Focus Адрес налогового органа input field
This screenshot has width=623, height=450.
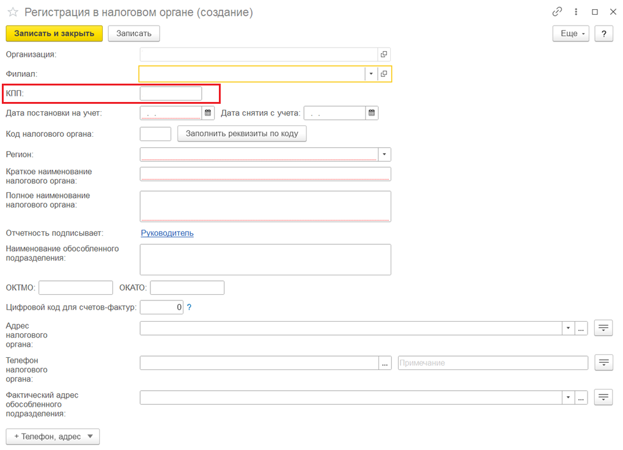click(x=351, y=328)
